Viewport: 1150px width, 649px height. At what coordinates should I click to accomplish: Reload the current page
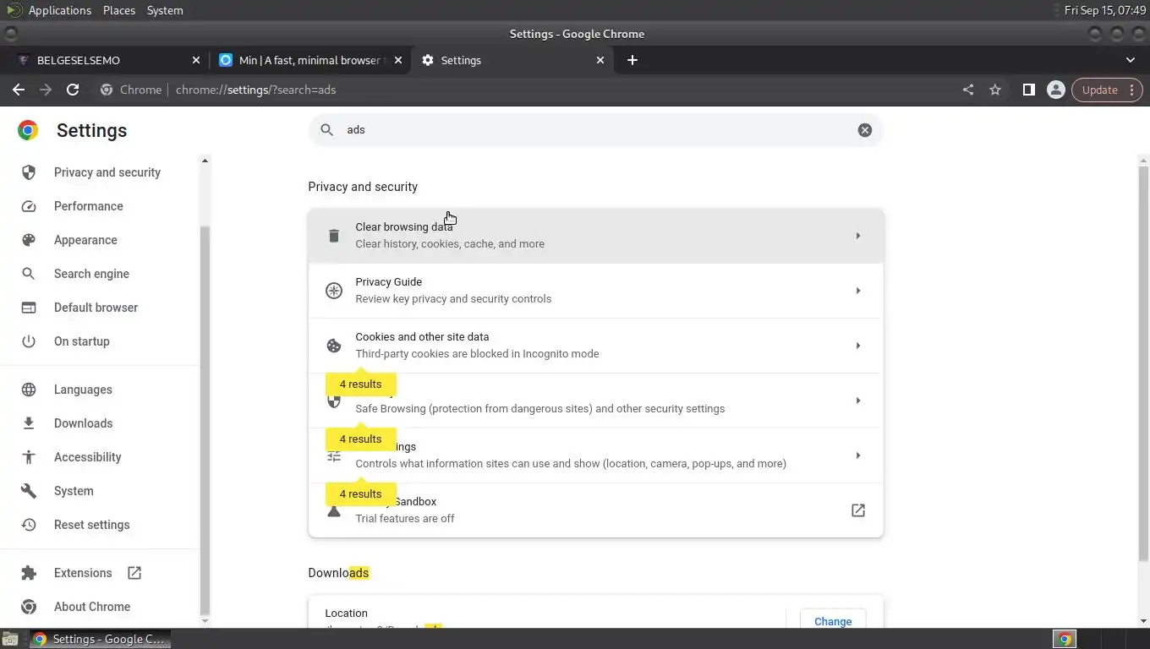coord(73,90)
